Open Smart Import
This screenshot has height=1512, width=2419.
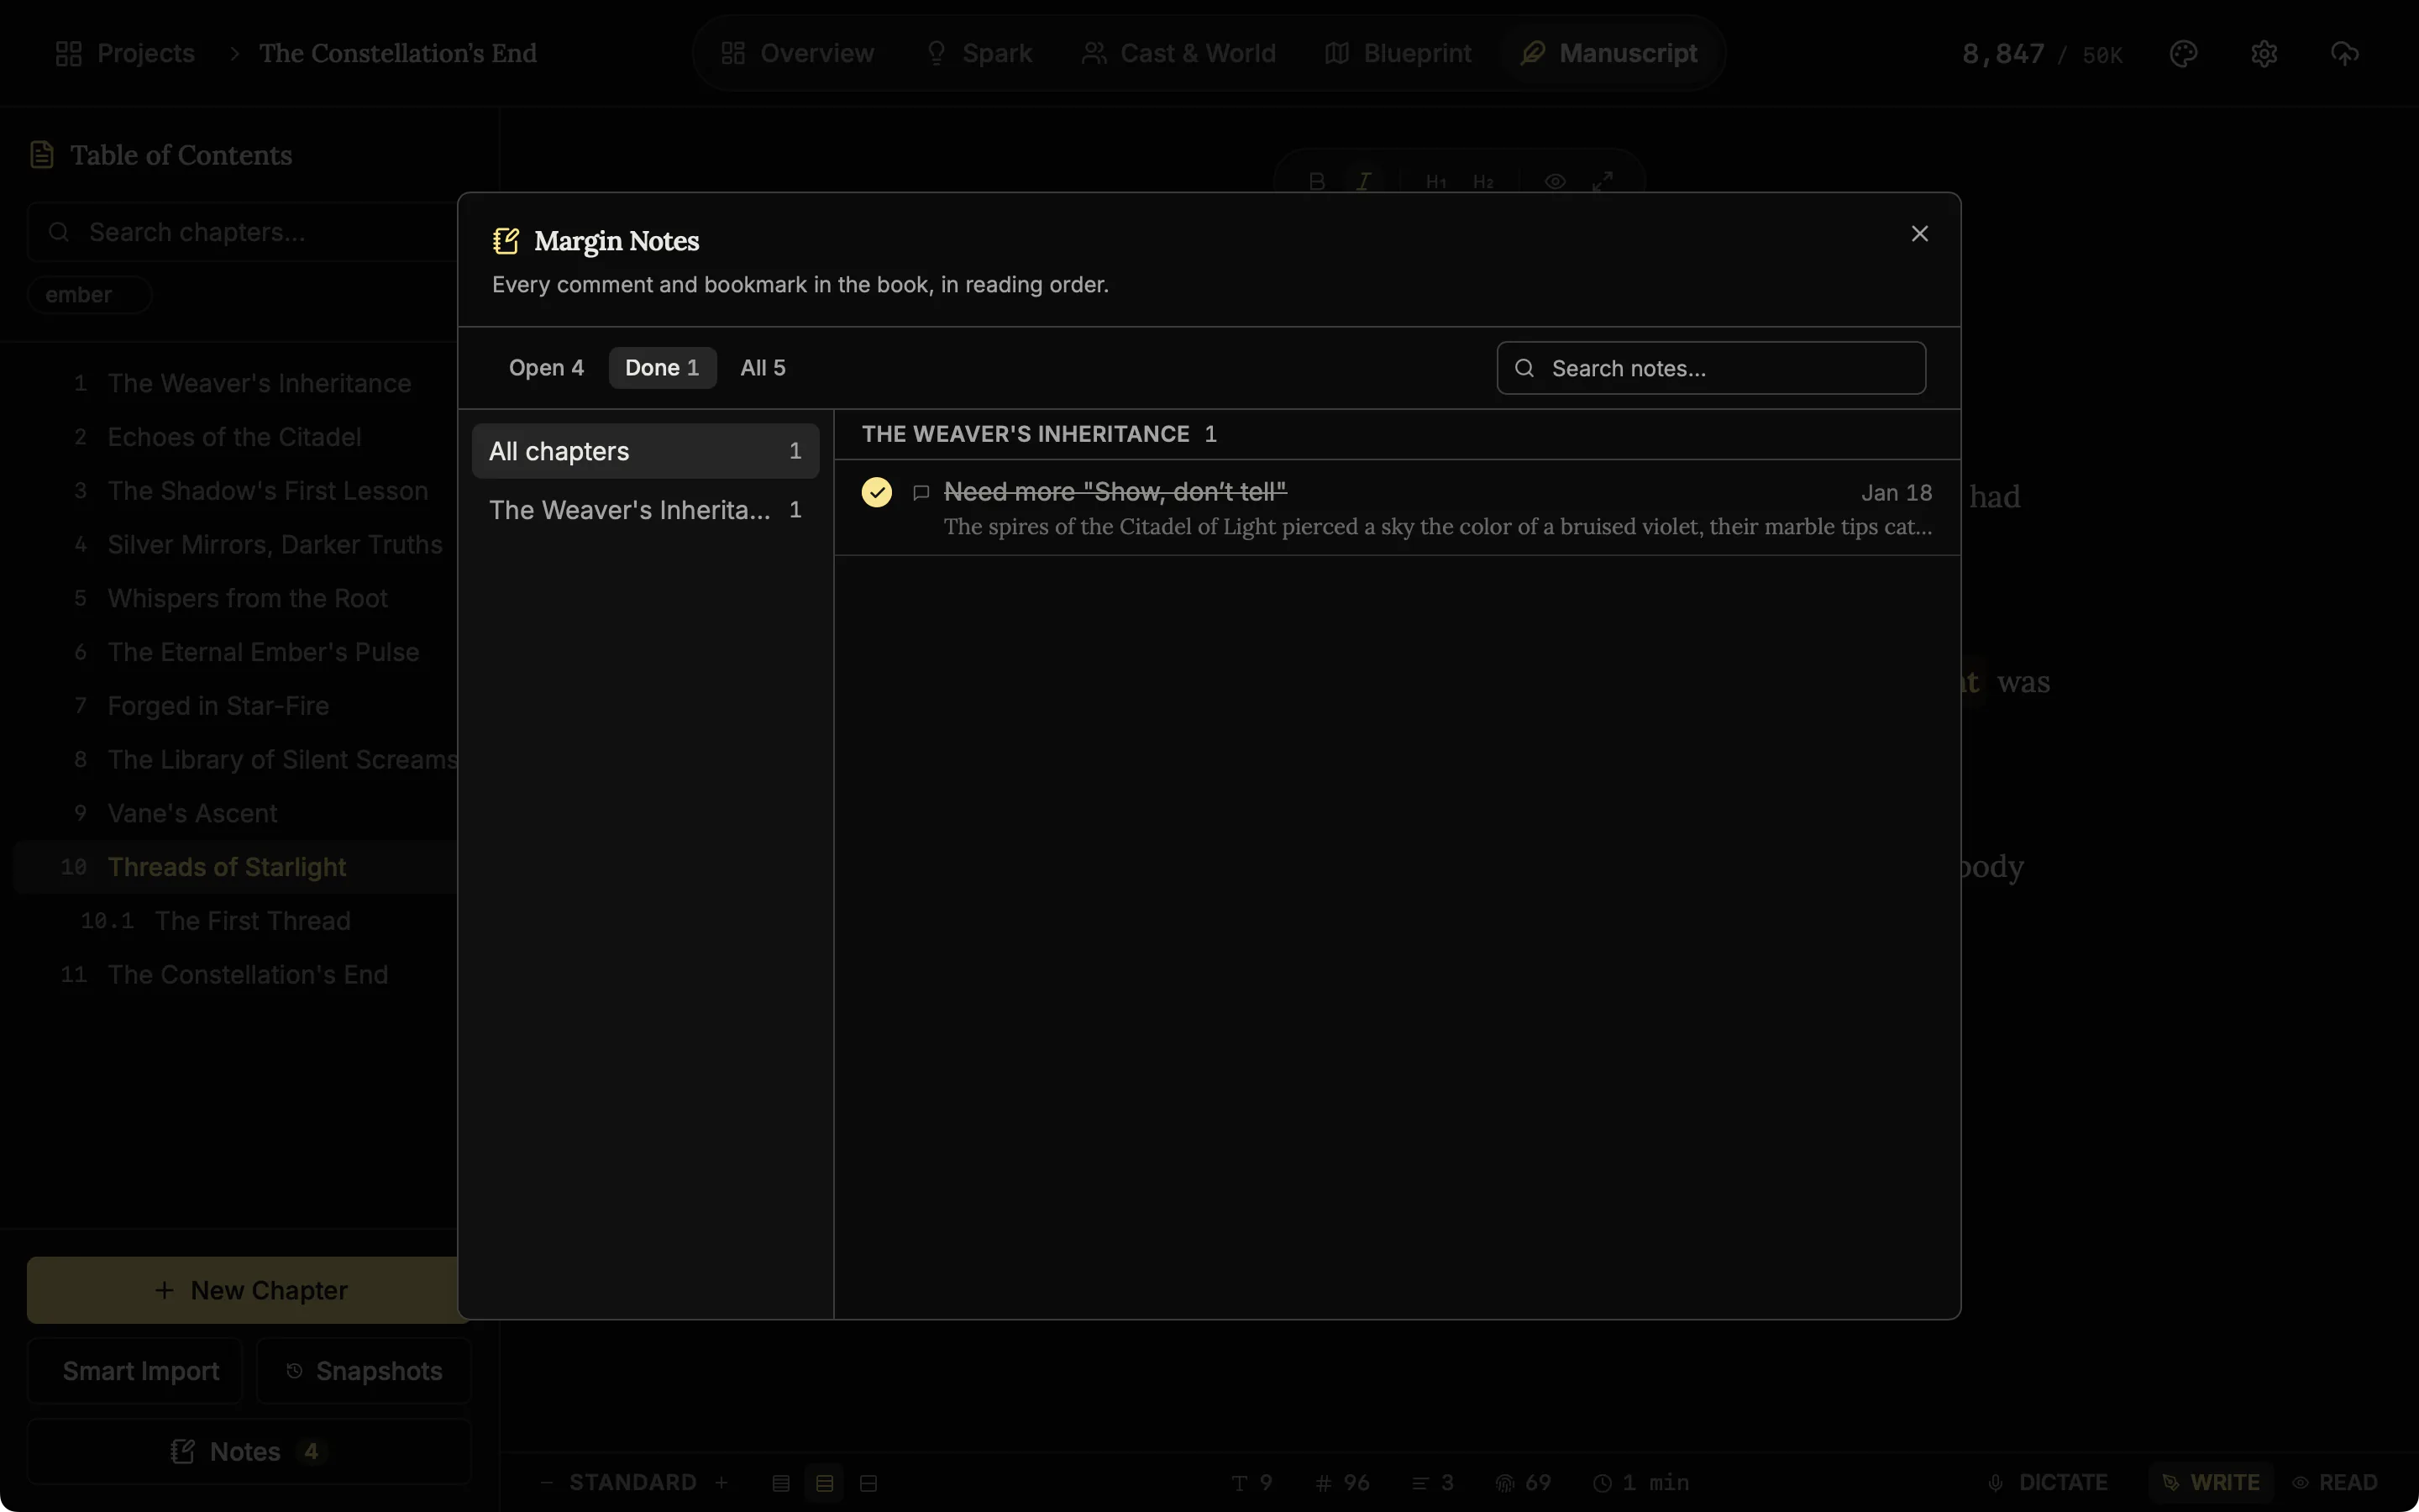pos(135,1371)
